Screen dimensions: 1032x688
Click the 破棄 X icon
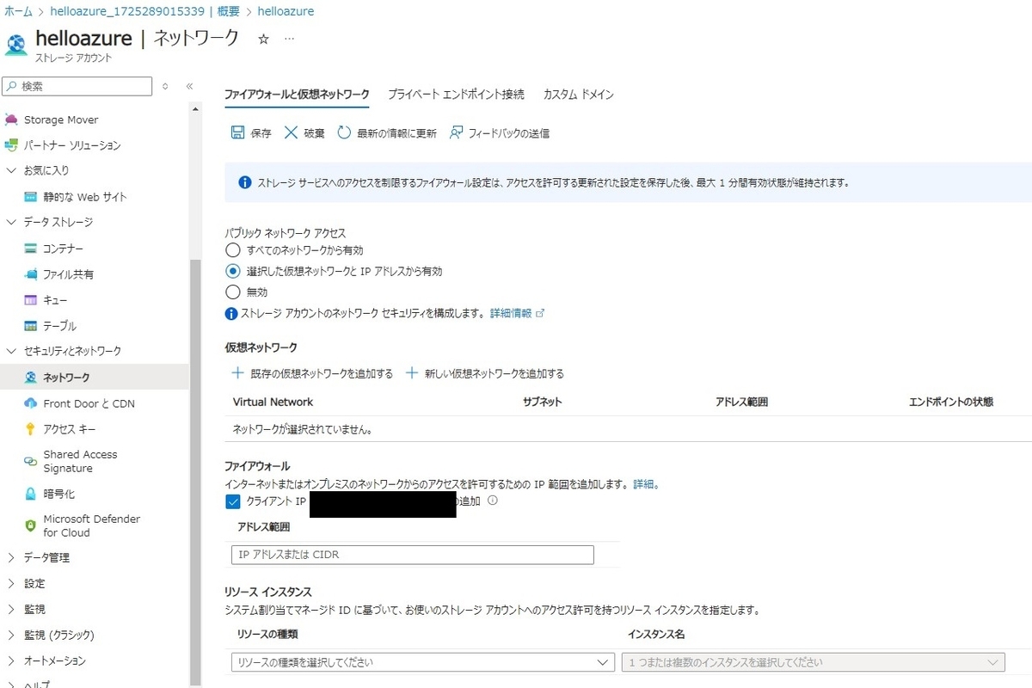click(x=291, y=132)
